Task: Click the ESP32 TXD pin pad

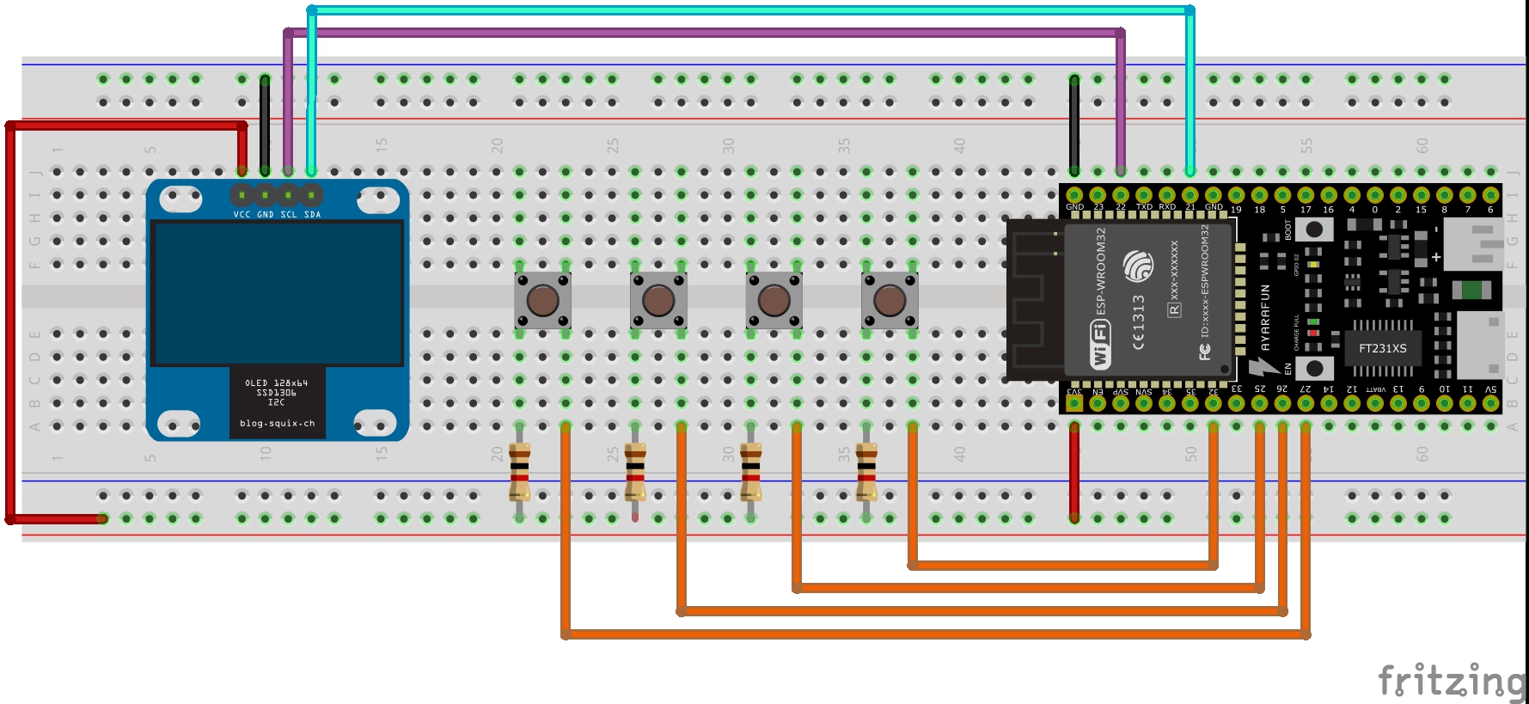Action: 1144,195
